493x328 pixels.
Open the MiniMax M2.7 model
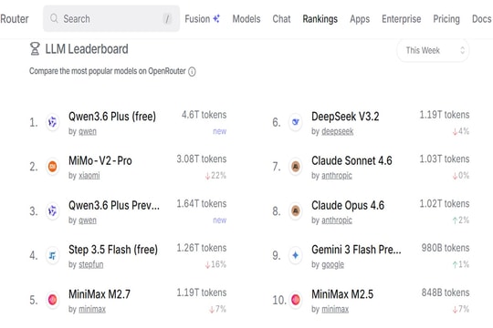(100, 294)
